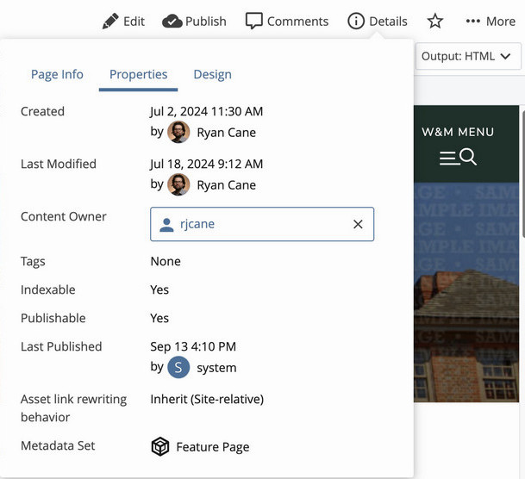The image size is (525, 479).
Task: Click Ryan Cane name under Last Modified
Action: [x=227, y=185]
